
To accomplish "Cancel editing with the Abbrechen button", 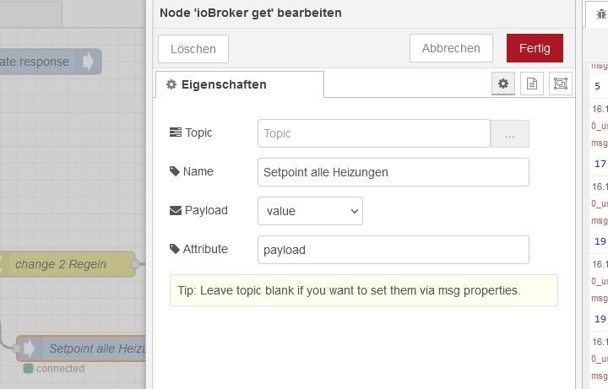I will point(451,48).
